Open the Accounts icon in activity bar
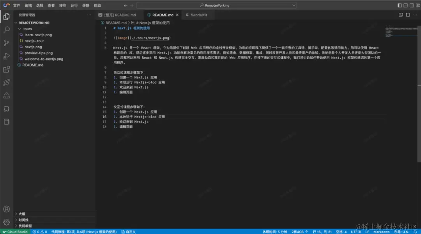421x234 pixels. [x=7, y=209]
